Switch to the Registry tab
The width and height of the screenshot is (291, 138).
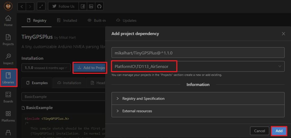[x=36, y=20]
